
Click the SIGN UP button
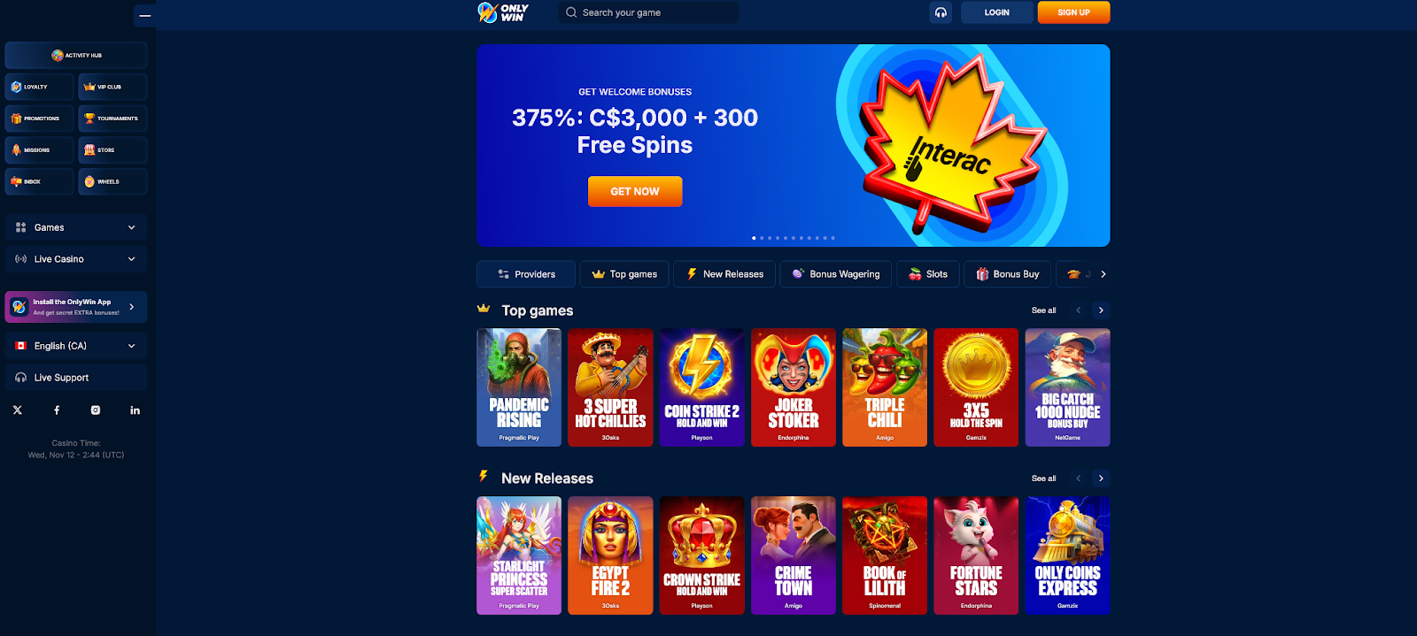(1073, 12)
